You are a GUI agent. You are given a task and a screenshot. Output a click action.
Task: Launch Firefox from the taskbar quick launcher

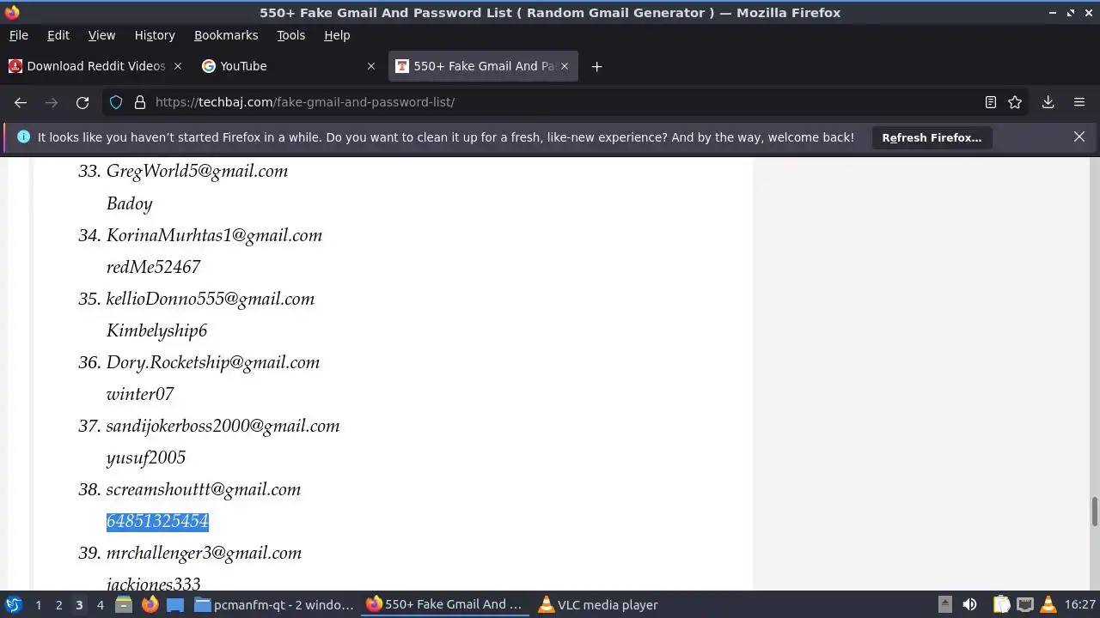(x=150, y=604)
